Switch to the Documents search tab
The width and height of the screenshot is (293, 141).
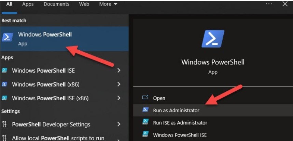(56, 4)
